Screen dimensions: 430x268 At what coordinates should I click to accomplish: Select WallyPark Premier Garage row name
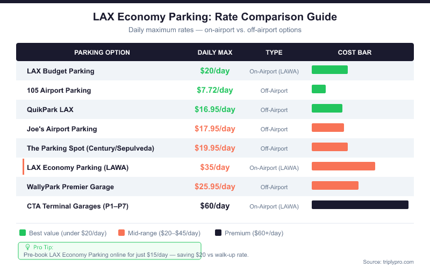70,187
